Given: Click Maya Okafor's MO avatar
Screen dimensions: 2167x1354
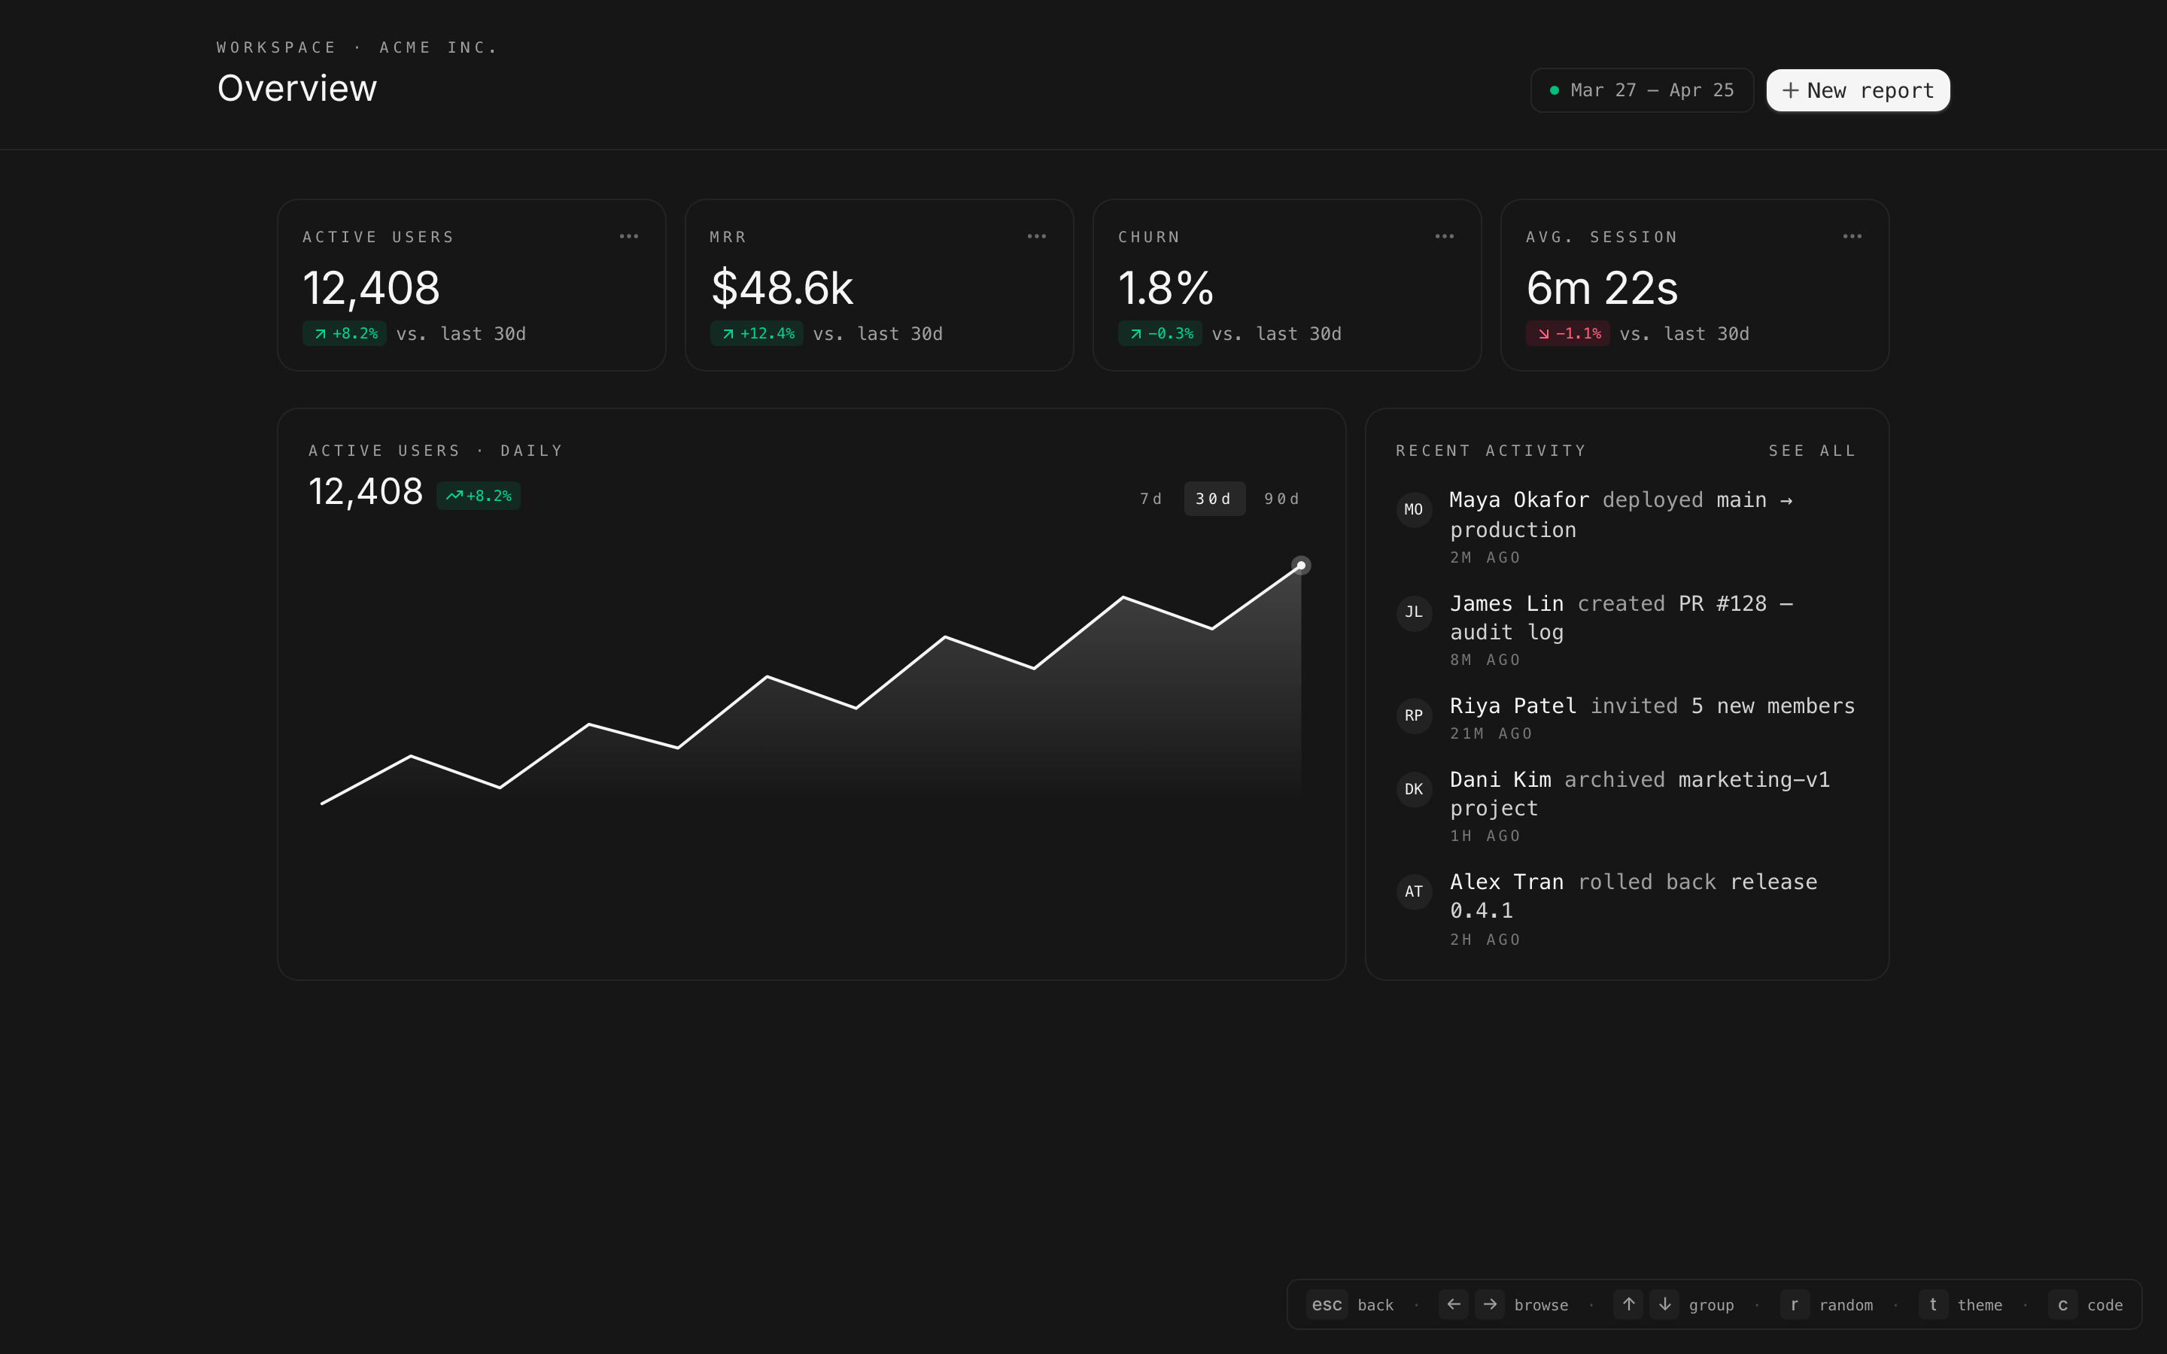Looking at the screenshot, I should click(1413, 509).
